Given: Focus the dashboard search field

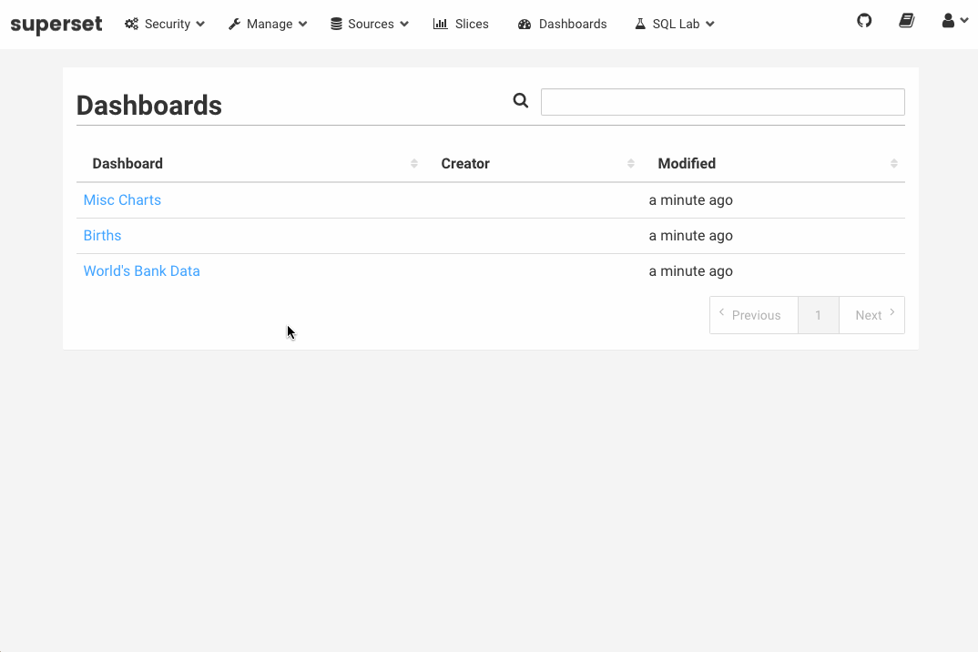Looking at the screenshot, I should point(722,102).
